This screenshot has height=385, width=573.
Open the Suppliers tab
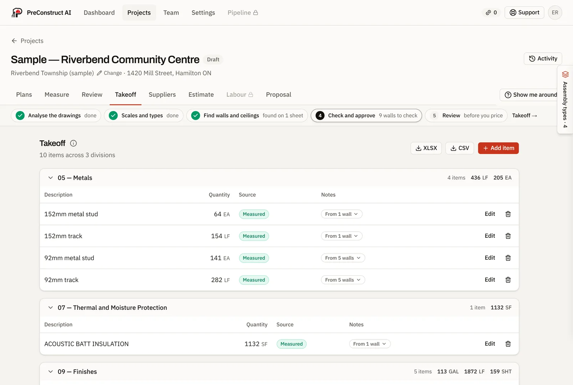click(x=162, y=95)
